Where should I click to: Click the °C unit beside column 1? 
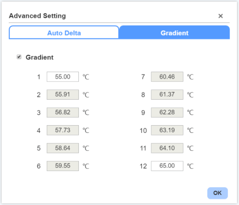pos(86,77)
